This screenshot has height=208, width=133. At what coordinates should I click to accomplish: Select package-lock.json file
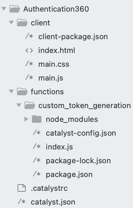[x=78, y=161]
